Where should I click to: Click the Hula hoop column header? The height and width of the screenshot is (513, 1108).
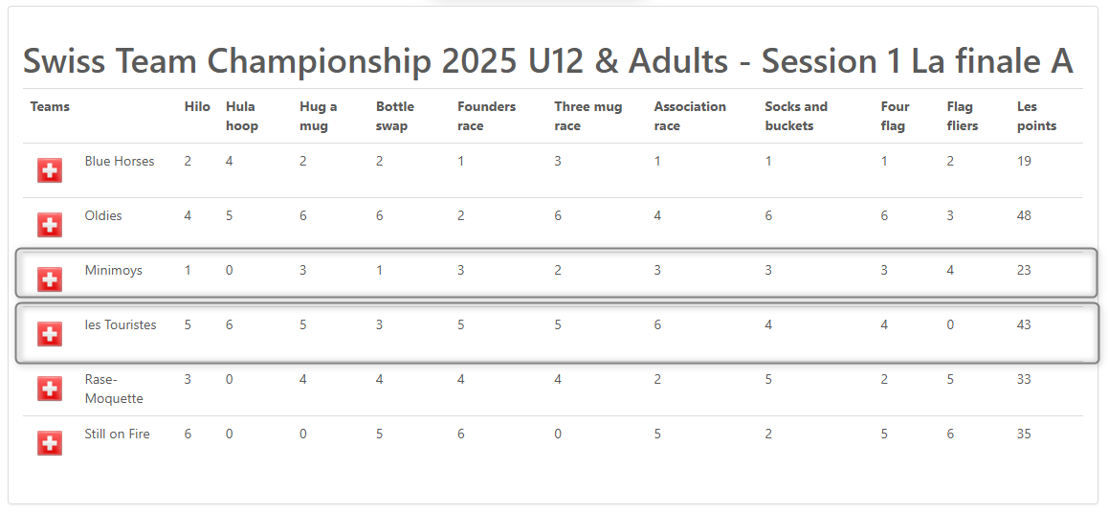(242, 117)
